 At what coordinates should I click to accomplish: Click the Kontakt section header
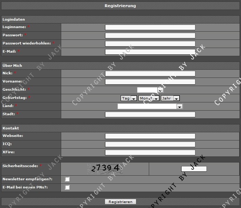(120, 128)
